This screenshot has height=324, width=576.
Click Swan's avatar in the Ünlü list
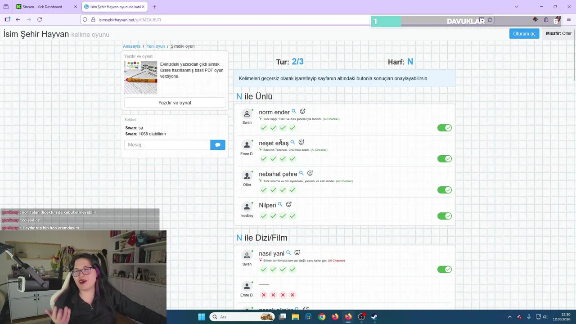(x=247, y=114)
